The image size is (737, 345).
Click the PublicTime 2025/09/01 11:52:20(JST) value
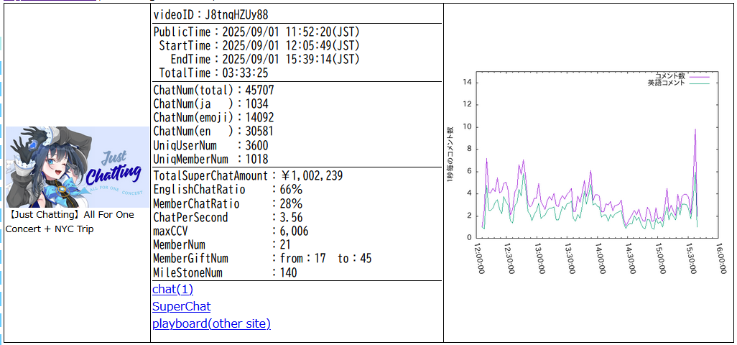pos(291,32)
